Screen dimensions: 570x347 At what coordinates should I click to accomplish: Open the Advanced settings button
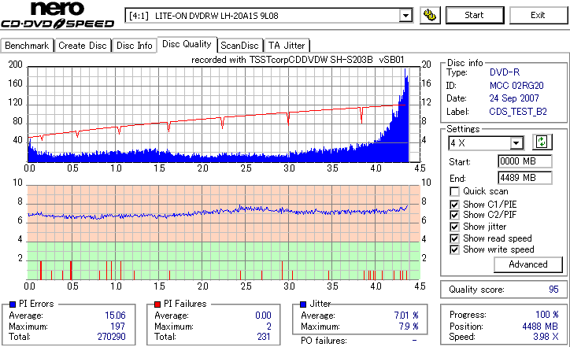527,264
